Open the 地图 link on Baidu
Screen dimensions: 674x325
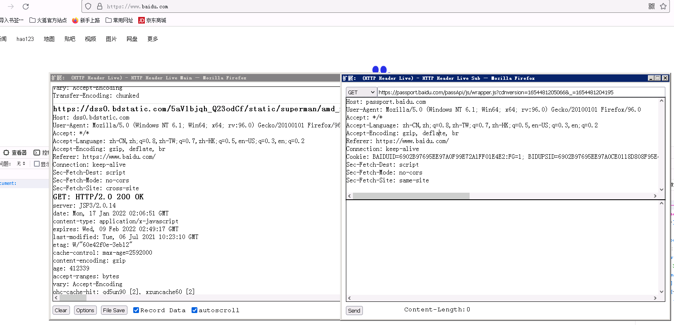49,39
